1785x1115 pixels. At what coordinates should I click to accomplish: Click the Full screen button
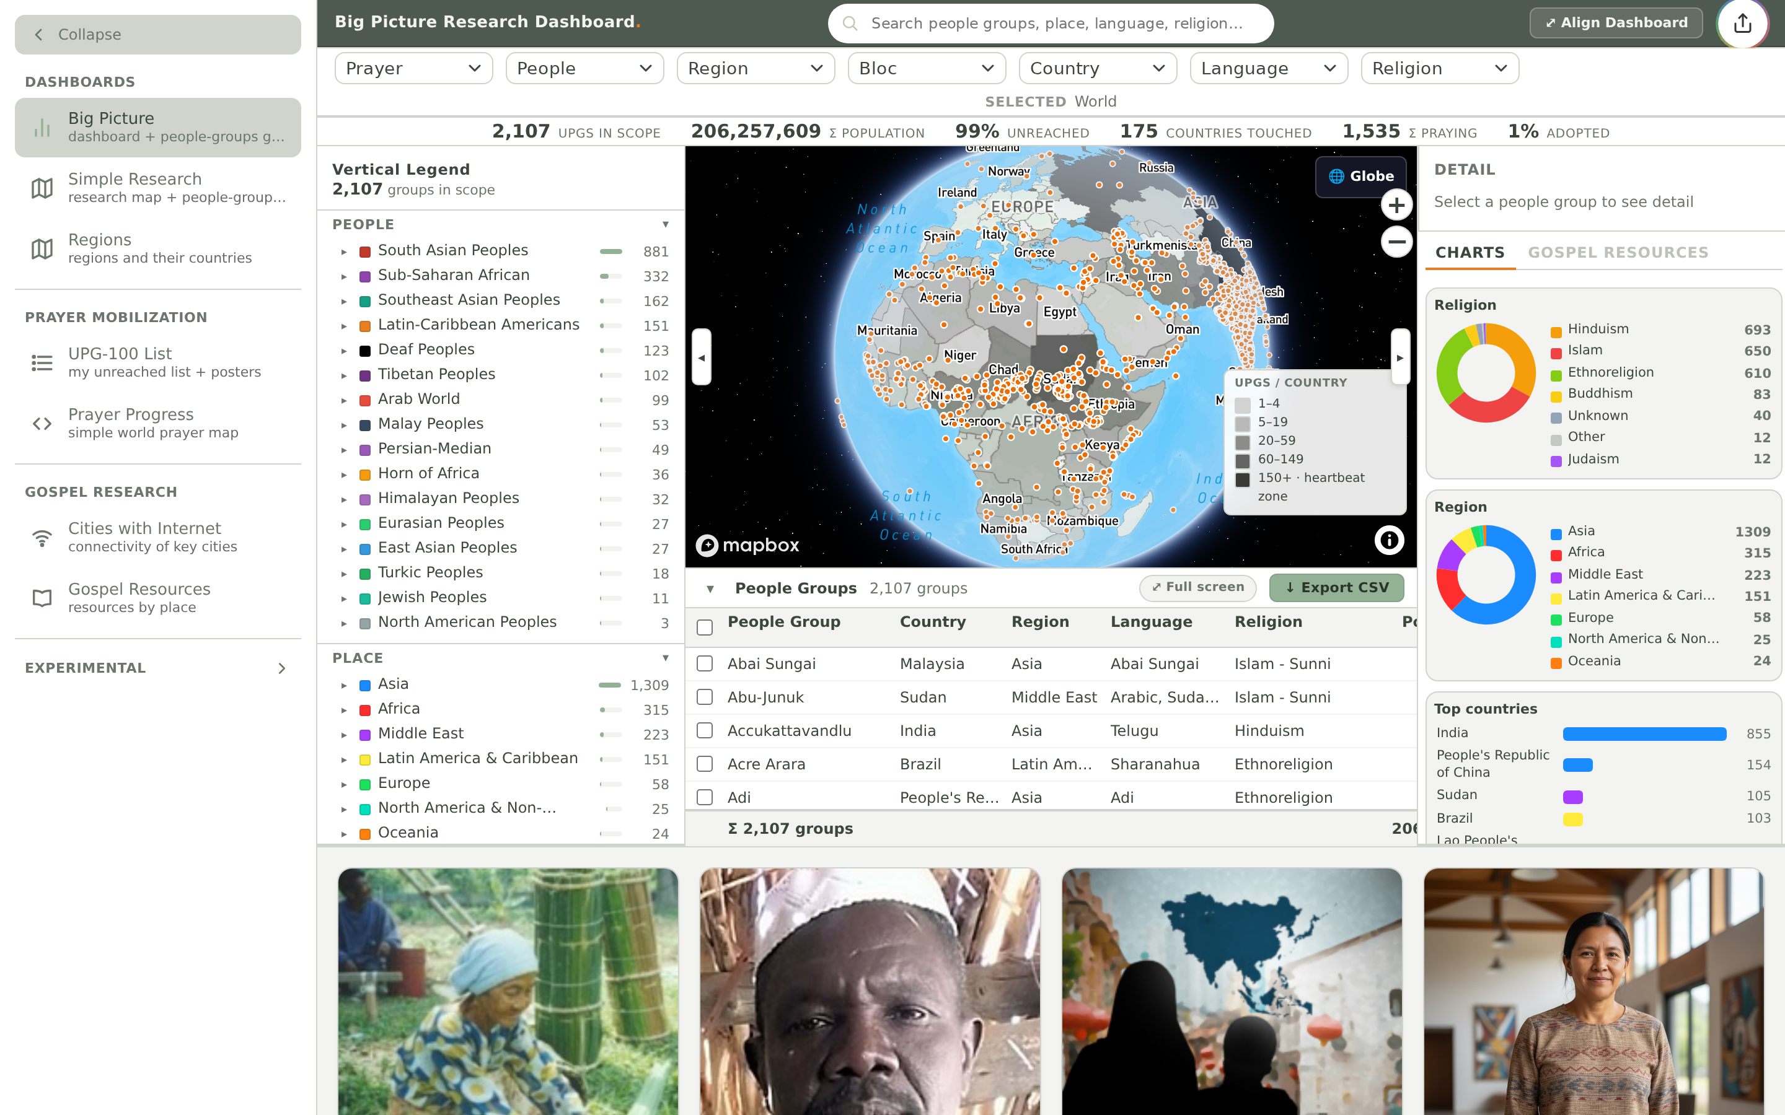pyautogui.click(x=1198, y=588)
